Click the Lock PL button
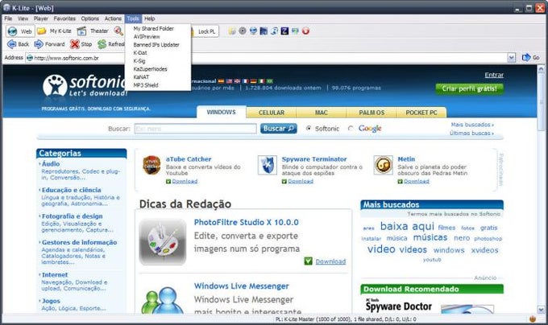The height and width of the screenshot is (325, 548). click(205, 31)
